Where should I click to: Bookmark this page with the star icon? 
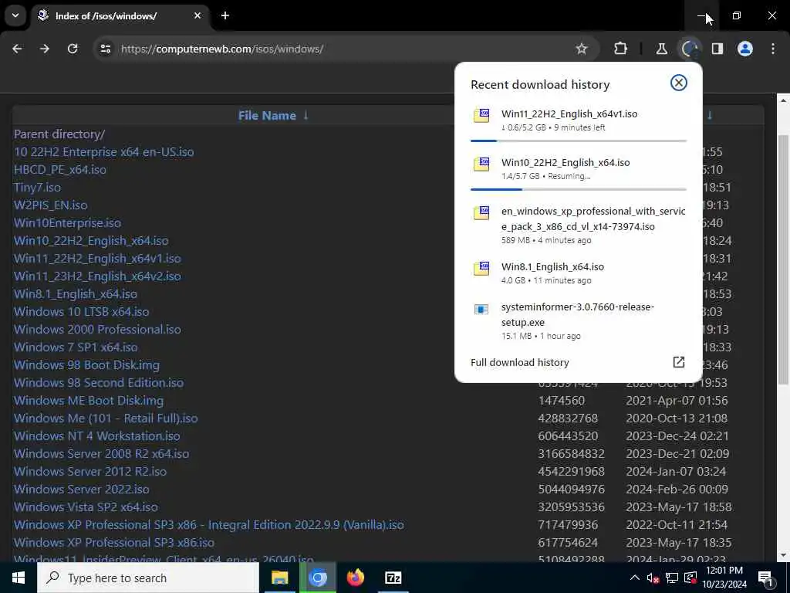pos(582,49)
